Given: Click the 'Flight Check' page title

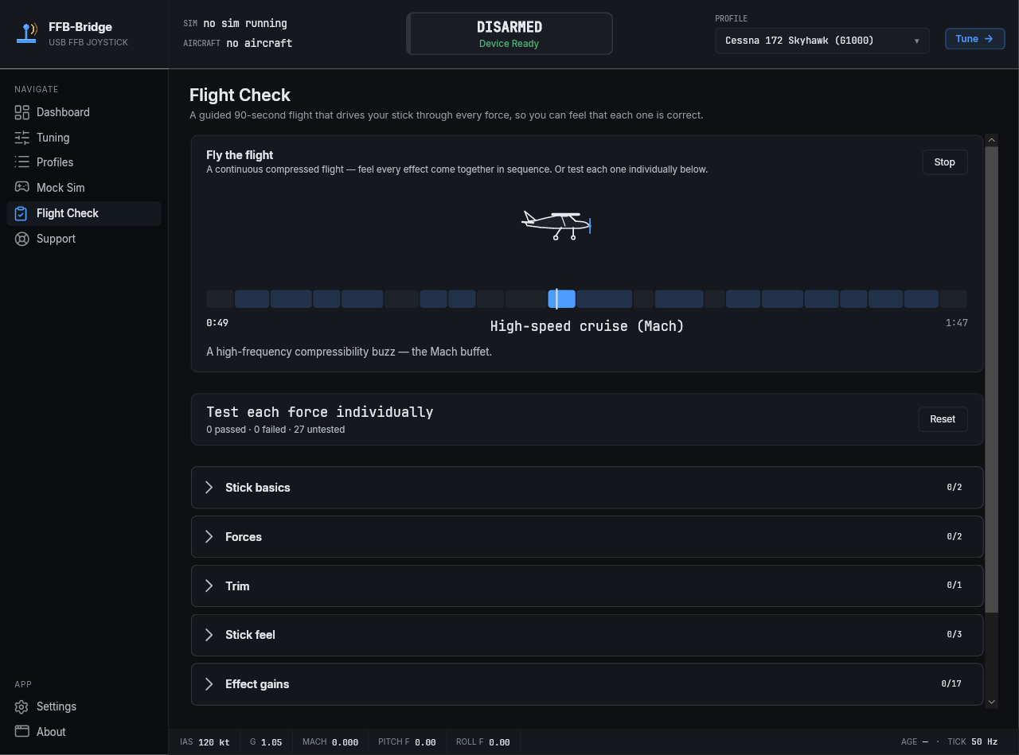Looking at the screenshot, I should click(x=240, y=95).
